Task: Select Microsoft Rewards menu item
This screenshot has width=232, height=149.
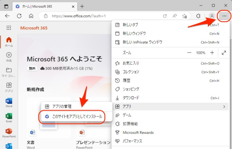Action: [x=170, y=132]
